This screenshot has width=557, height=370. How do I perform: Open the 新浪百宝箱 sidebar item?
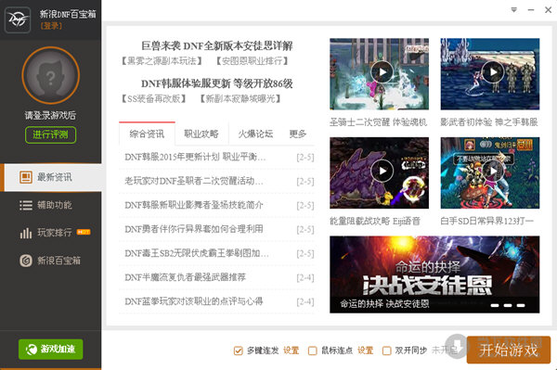[51, 261]
